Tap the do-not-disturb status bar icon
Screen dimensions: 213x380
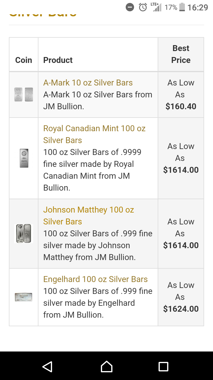(130, 7)
